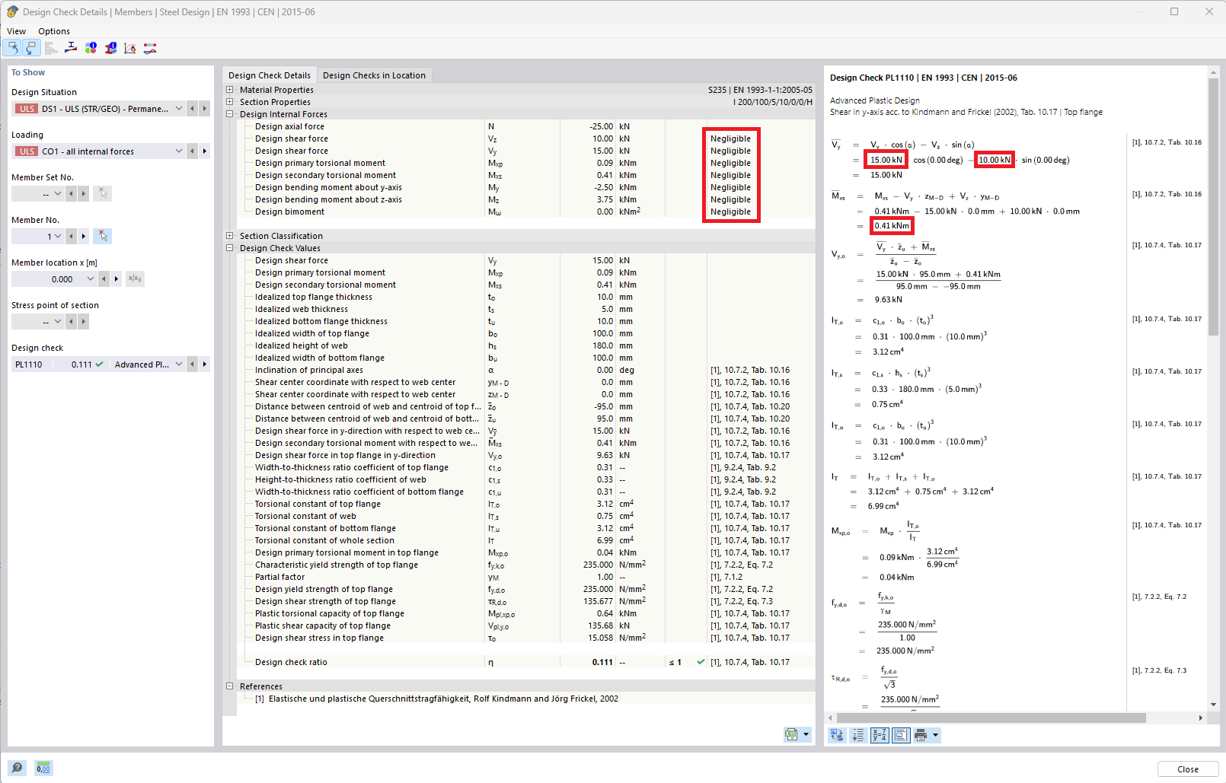Select the Design axial force row
This screenshot has height=783, width=1226.
click(x=525, y=126)
